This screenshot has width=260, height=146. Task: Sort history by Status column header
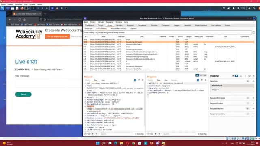point(180,36)
